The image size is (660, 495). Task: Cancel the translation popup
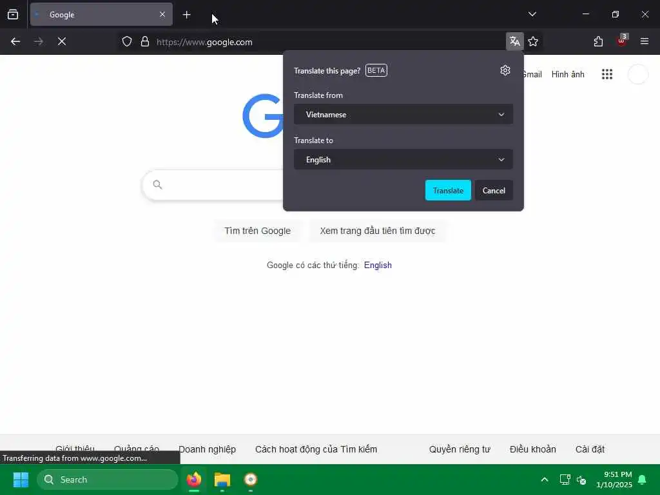click(x=494, y=190)
